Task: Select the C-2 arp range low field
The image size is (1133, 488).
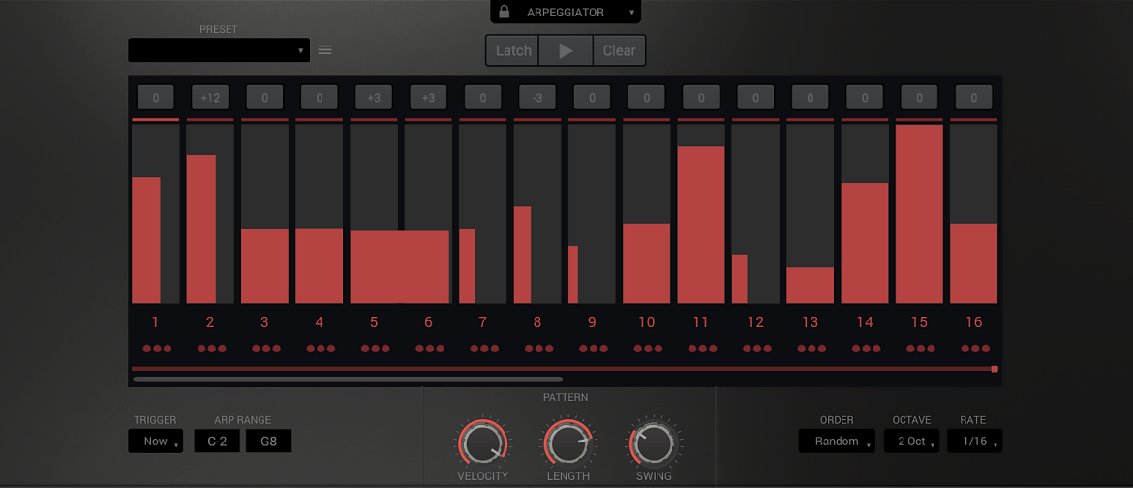Action: coord(217,441)
